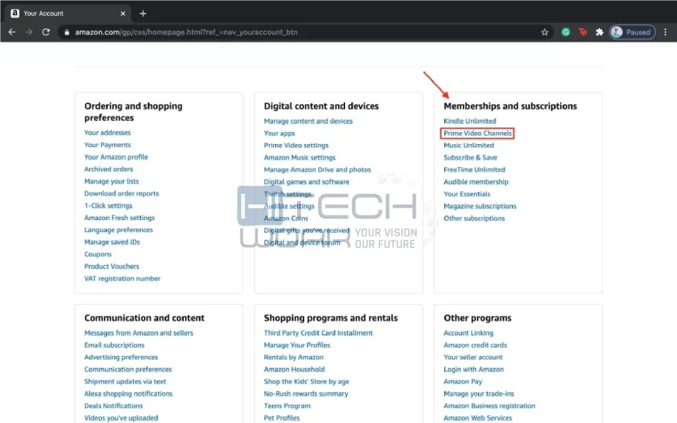Open FreeTime Unlimited

475,170
